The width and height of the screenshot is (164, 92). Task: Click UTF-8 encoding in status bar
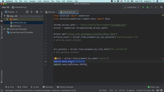pyautogui.click(x=122, y=90)
